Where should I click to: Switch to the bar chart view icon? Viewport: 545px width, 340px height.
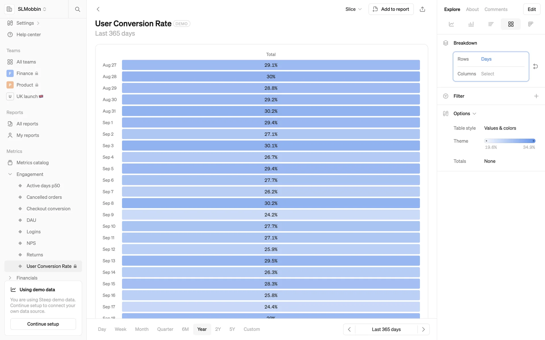pos(471,24)
